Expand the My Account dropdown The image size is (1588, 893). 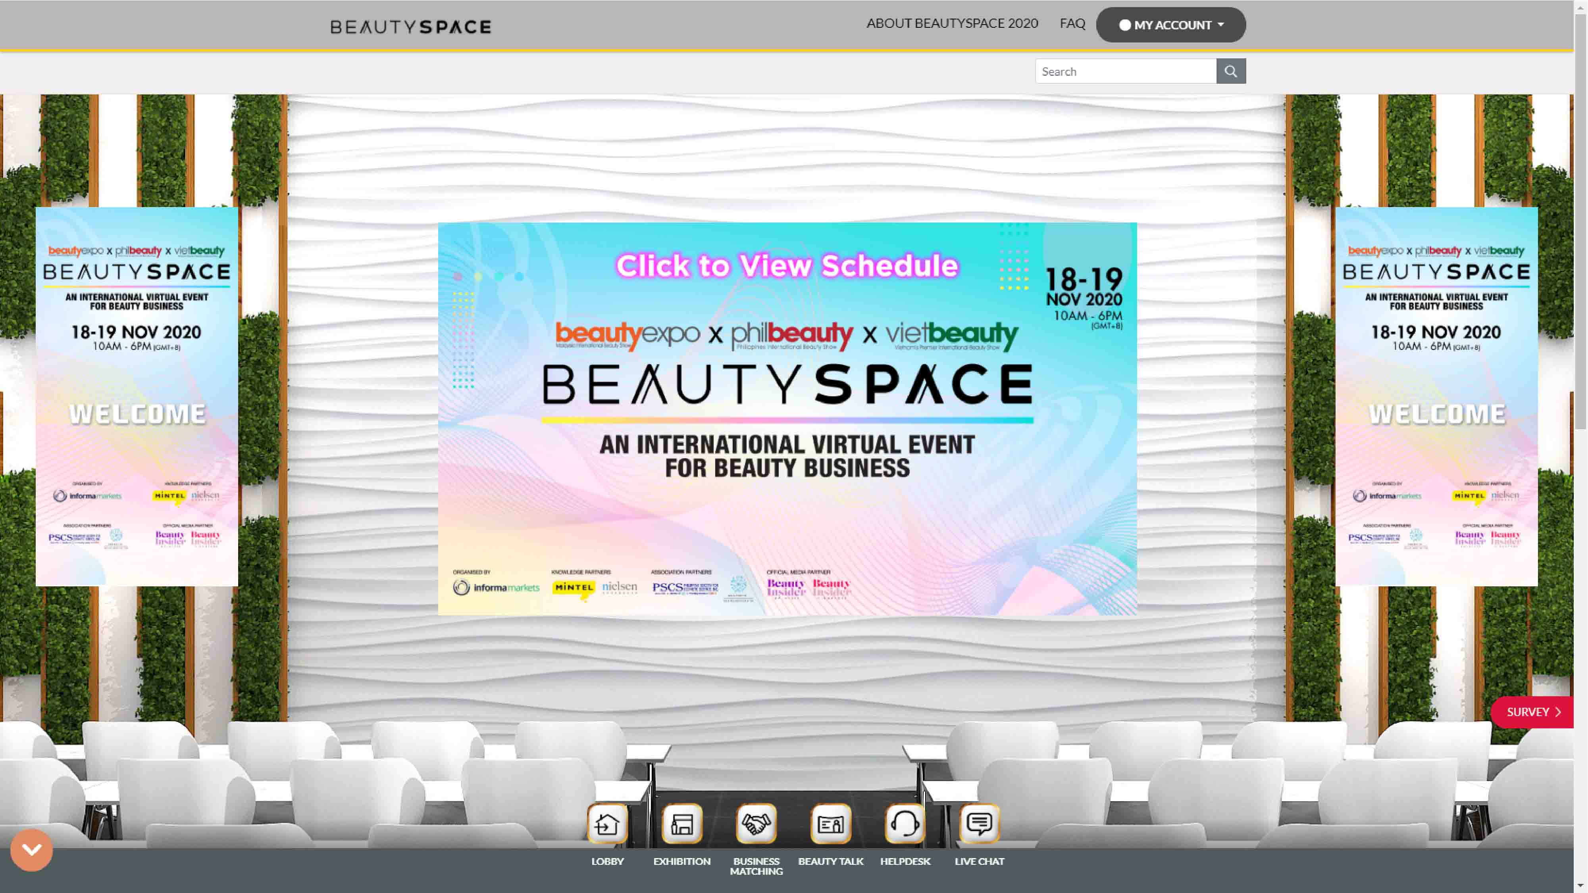point(1170,25)
